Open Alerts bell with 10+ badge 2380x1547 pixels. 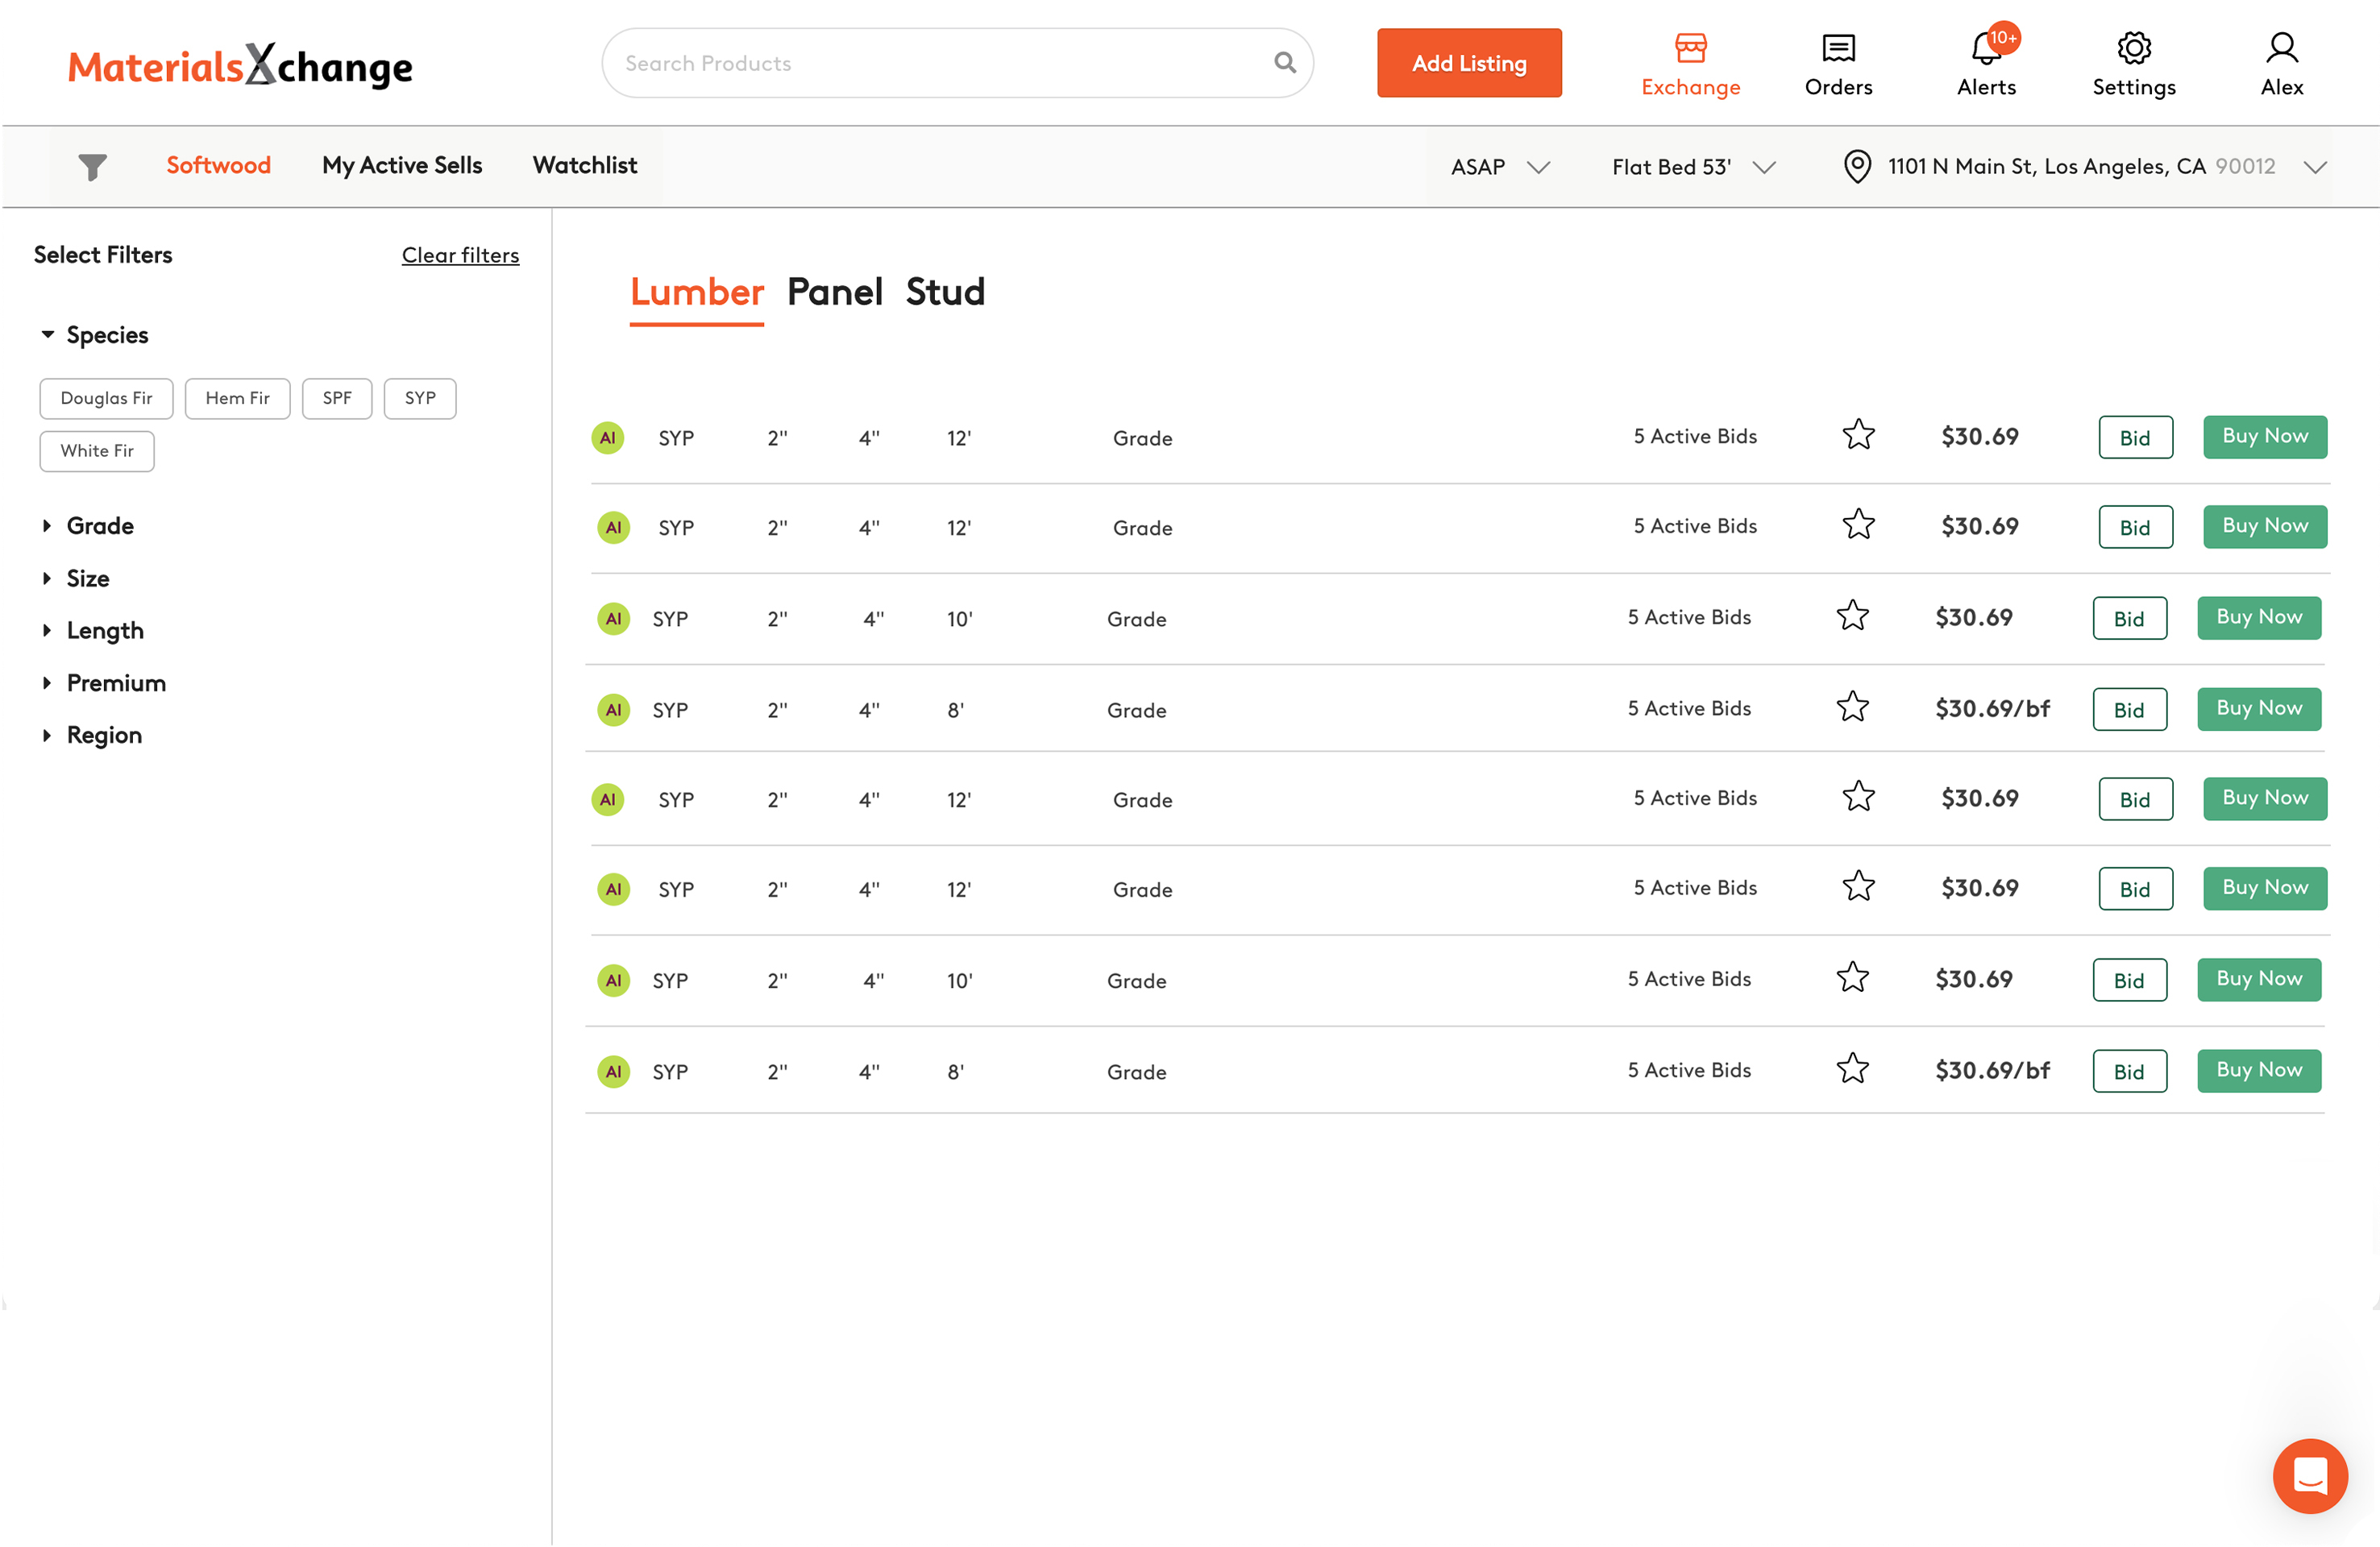point(1986,48)
